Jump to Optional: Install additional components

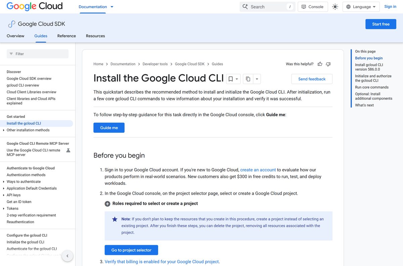(x=374, y=96)
